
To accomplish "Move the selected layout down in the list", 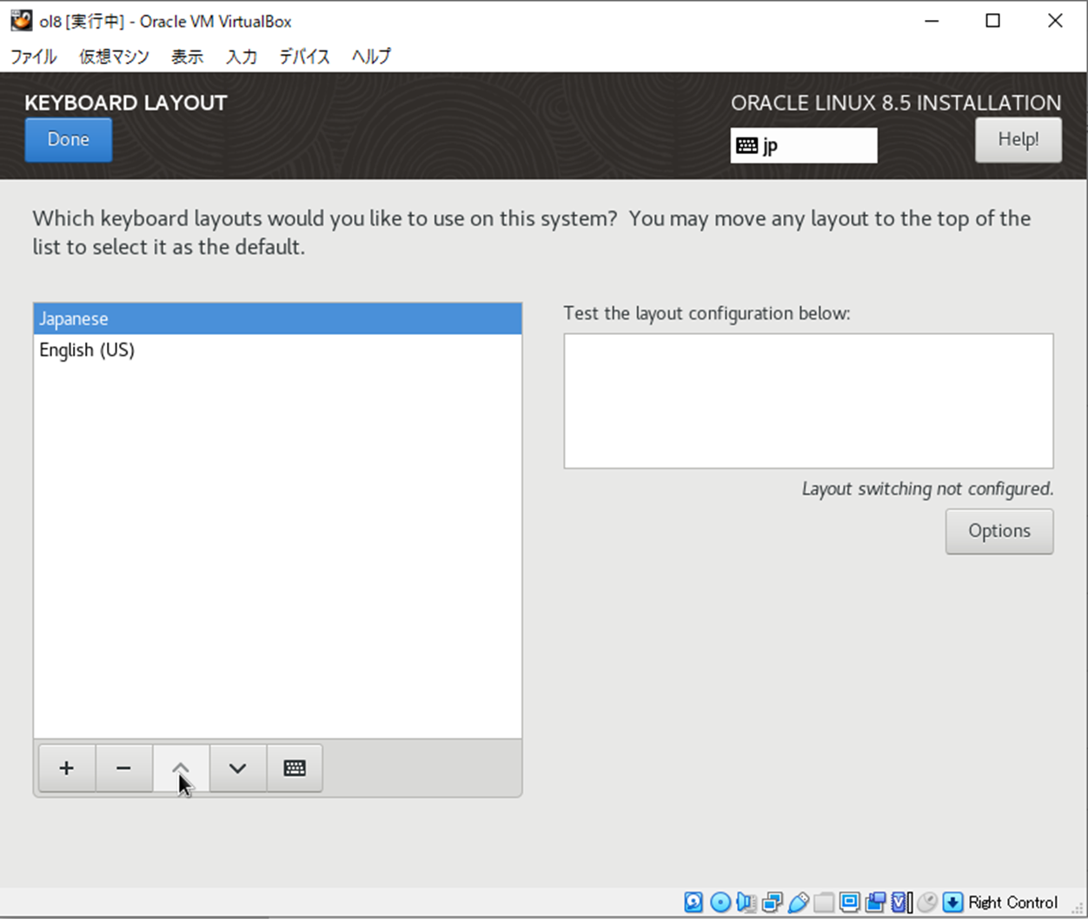I will (x=237, y=768).
